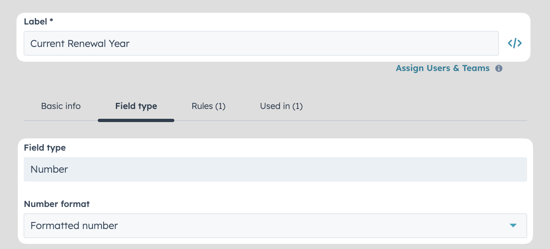Click the teal caret arrow in Number format
The image size is (550, 249).
pos(513,226)
